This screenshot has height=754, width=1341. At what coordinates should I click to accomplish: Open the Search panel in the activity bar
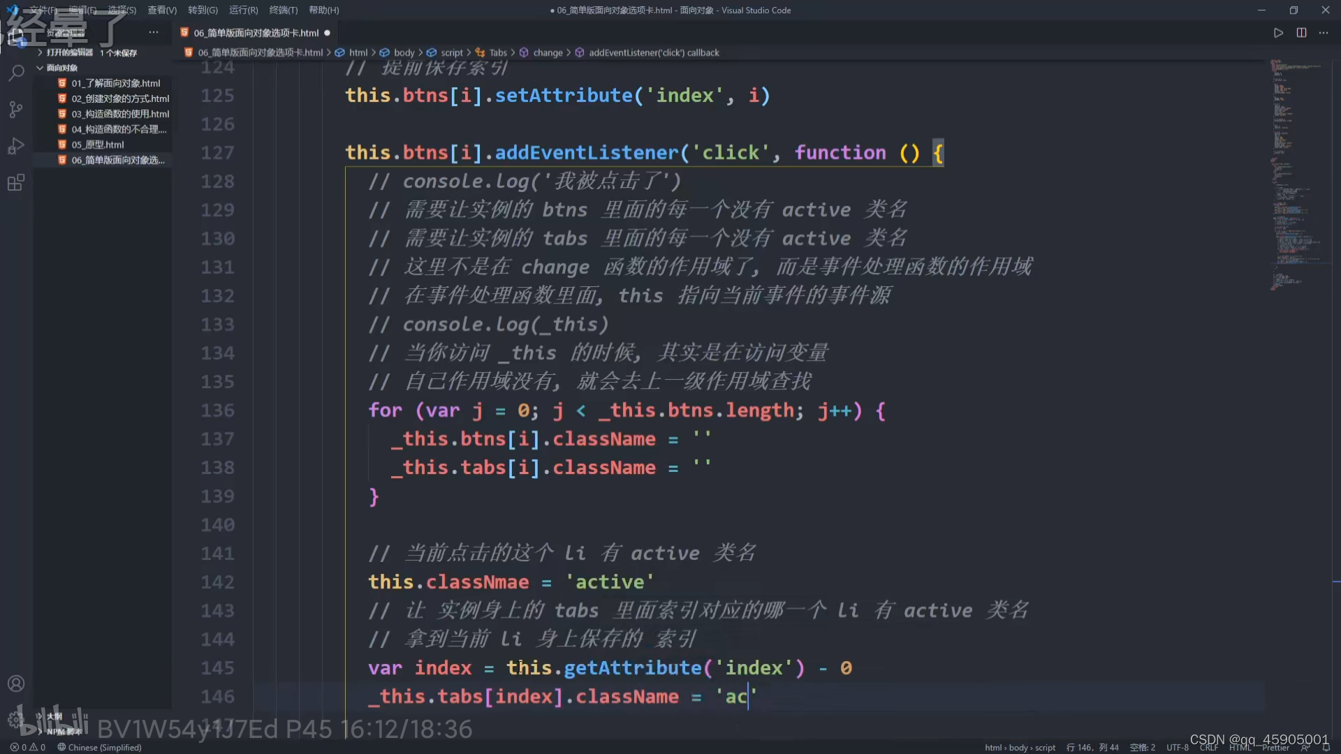(15, 73)
